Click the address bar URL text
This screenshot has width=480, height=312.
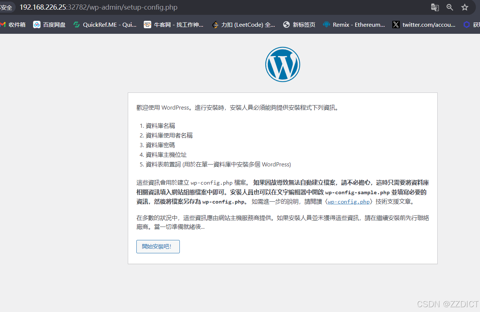pos(98,7)
